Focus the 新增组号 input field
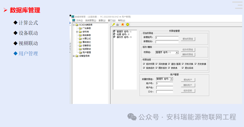Viewport: 244px width, 127px height. click(167, 38)
